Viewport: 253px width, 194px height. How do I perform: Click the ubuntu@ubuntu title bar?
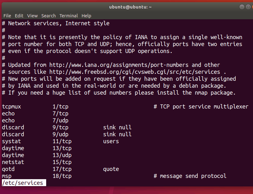tap(126, 7)
